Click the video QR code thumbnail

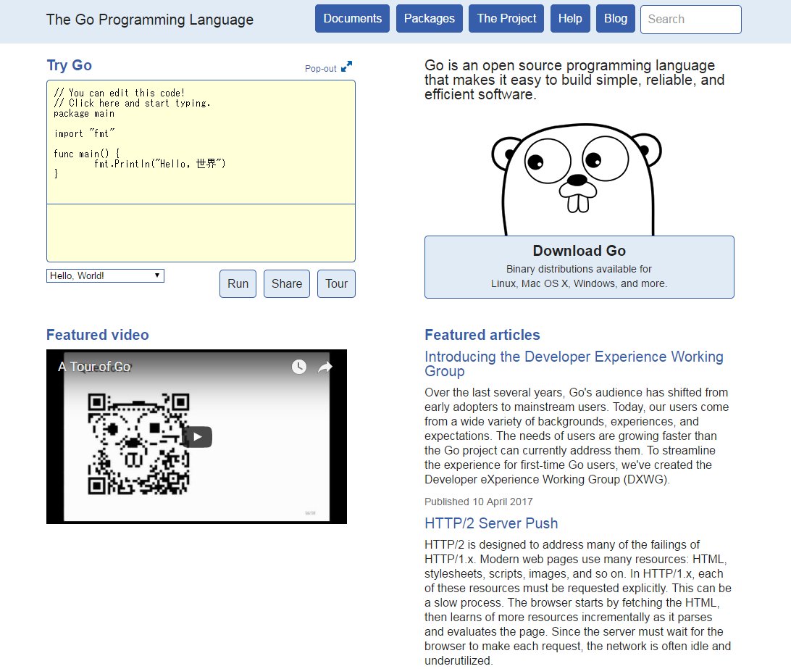coord(138,444)
